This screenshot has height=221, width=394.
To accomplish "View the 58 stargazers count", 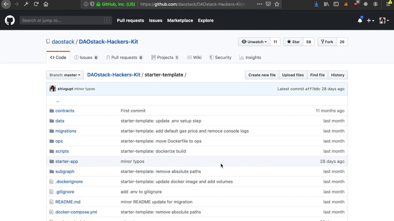I will [309, 42].
